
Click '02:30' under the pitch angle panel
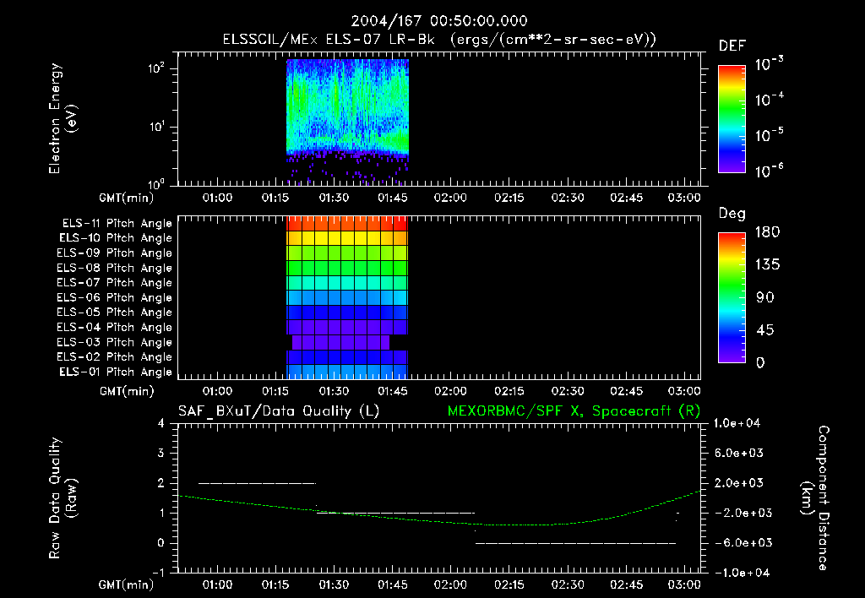click(x=568, y=391)
